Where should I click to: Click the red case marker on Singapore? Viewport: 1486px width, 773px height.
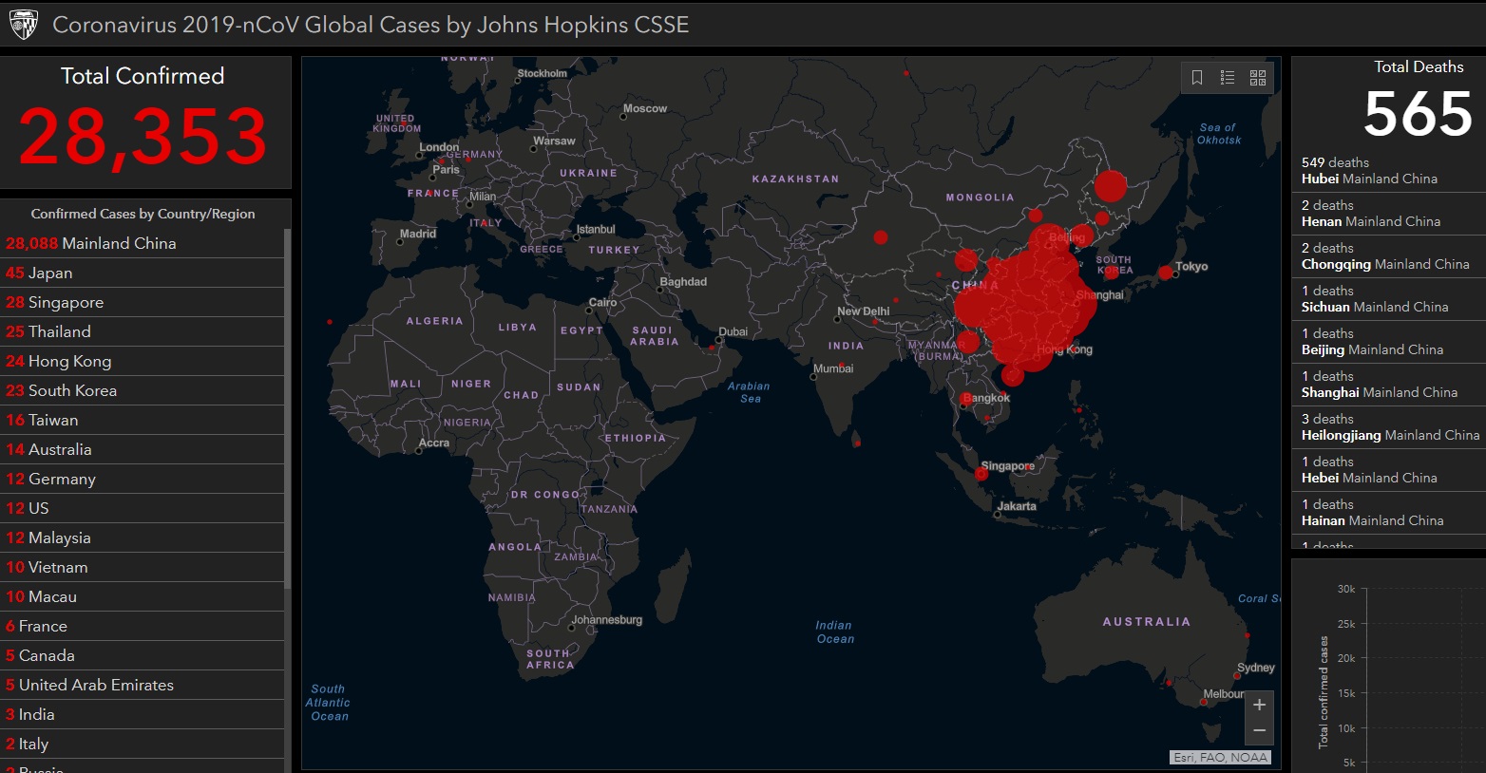pos(981,474)
